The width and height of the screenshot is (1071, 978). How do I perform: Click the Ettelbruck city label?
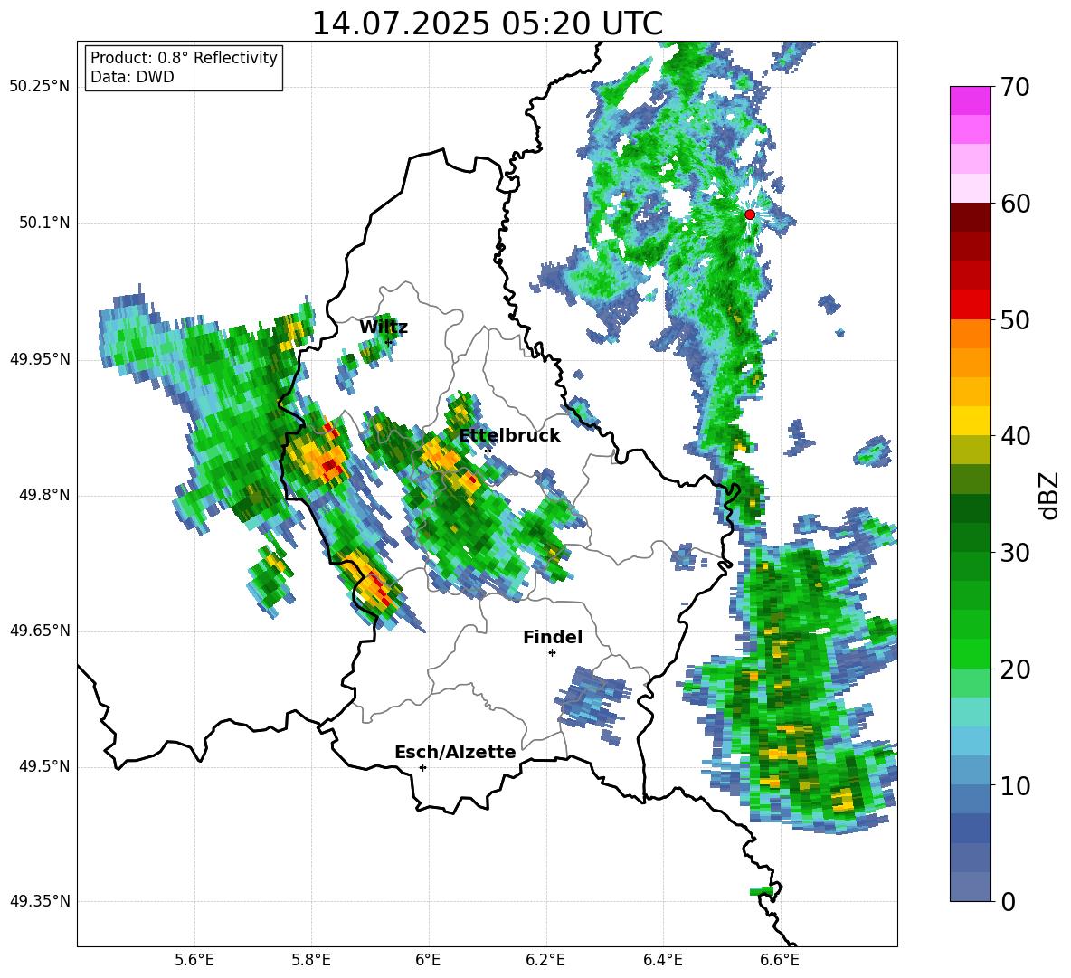(x=509, y=436)
